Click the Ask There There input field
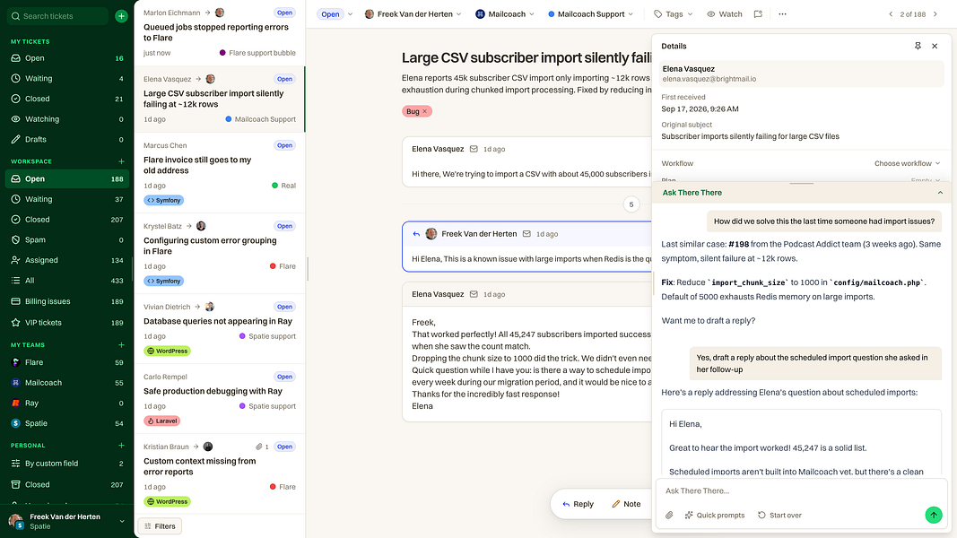 [x=800, y=490]
